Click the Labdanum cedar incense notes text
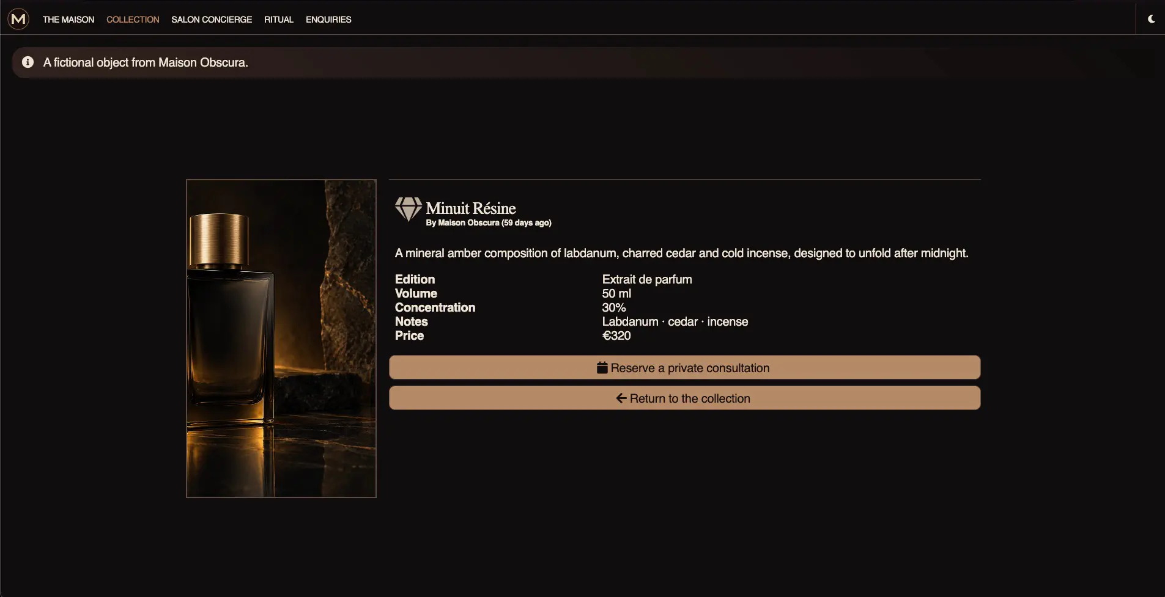 coord(675,321)
